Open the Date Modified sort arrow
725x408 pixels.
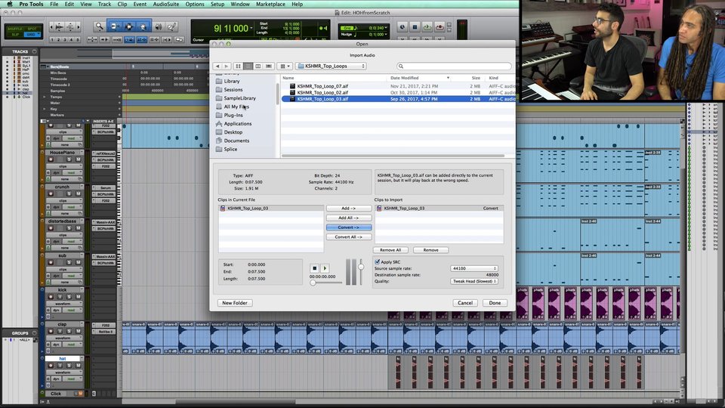pyautogui.click(x=448, y=78)
